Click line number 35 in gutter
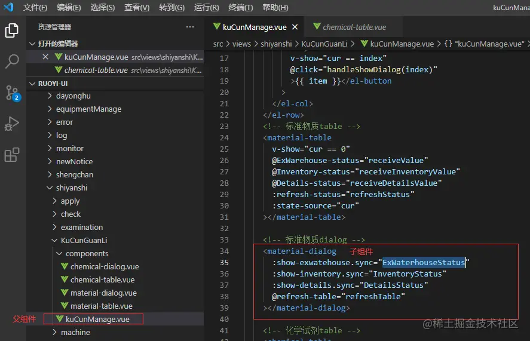 (x=224, y=263)
